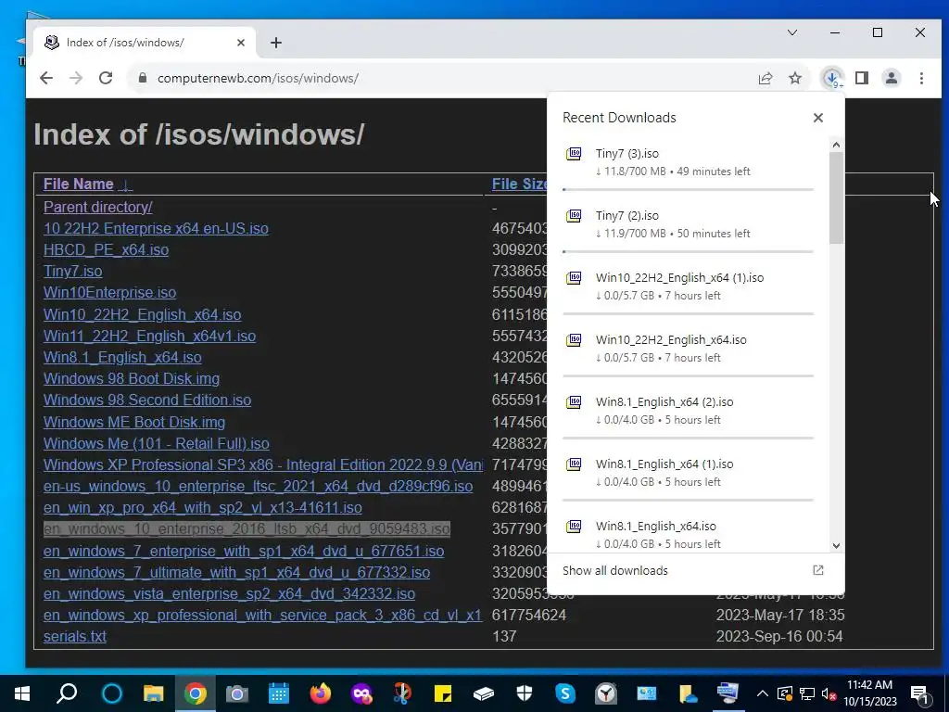Click the ISO file icon beside Tiny7 (2).iso

[574, 216]
